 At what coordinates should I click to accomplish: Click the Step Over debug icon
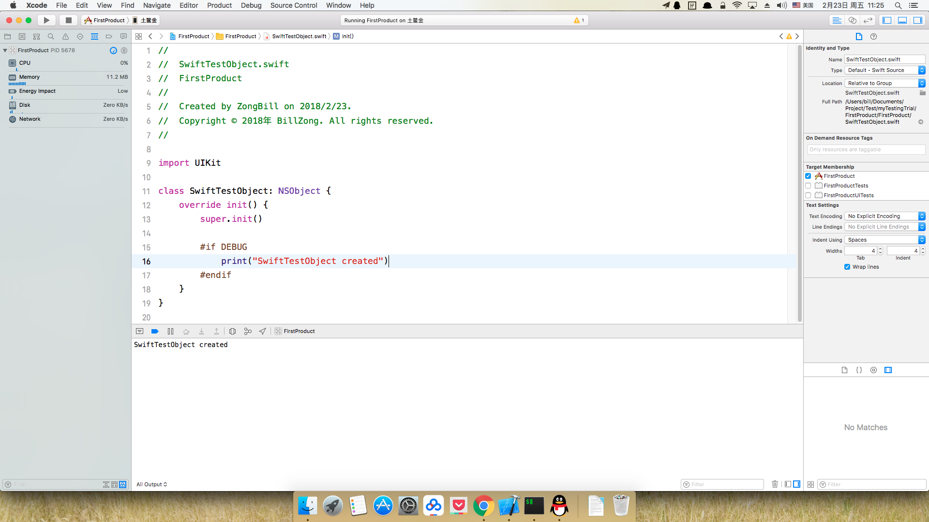[x=186, y=331]
